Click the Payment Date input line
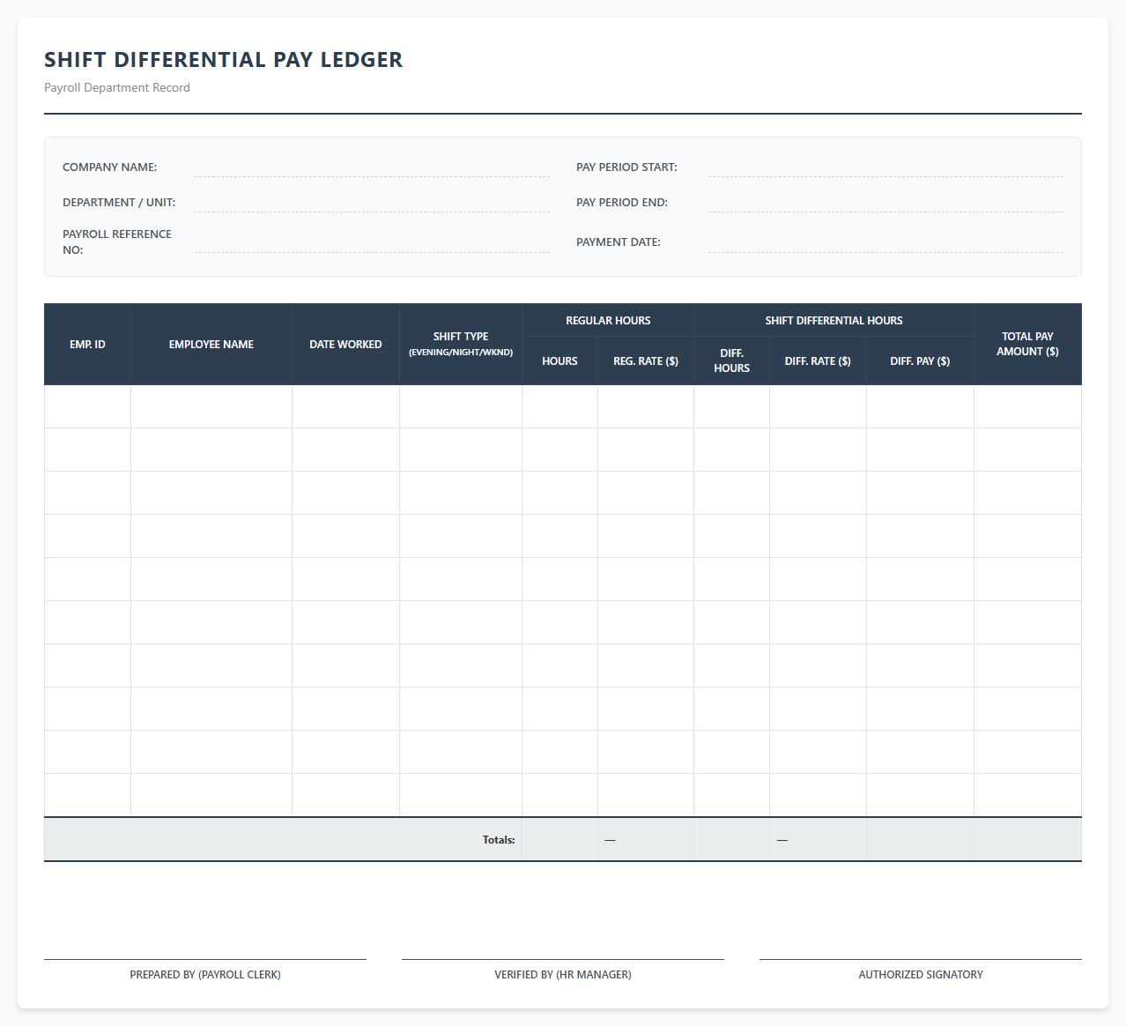1126x1026 pixels. point(885,242)
